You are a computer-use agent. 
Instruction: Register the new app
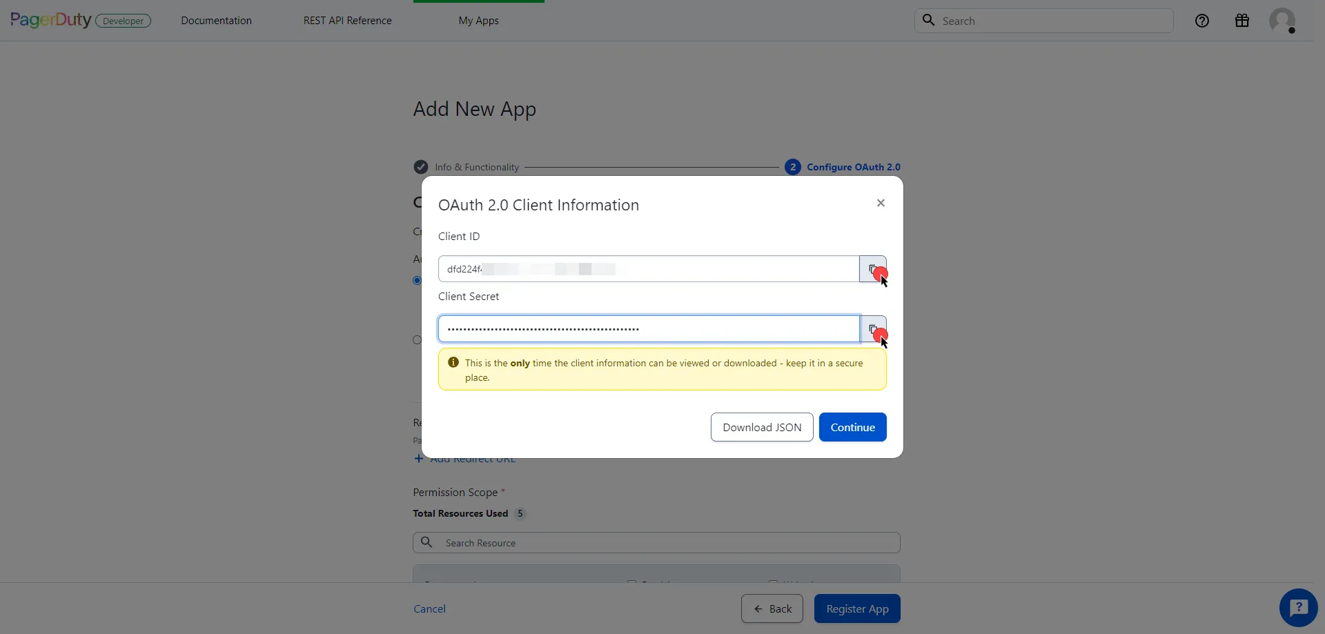(x=856, y=608)
